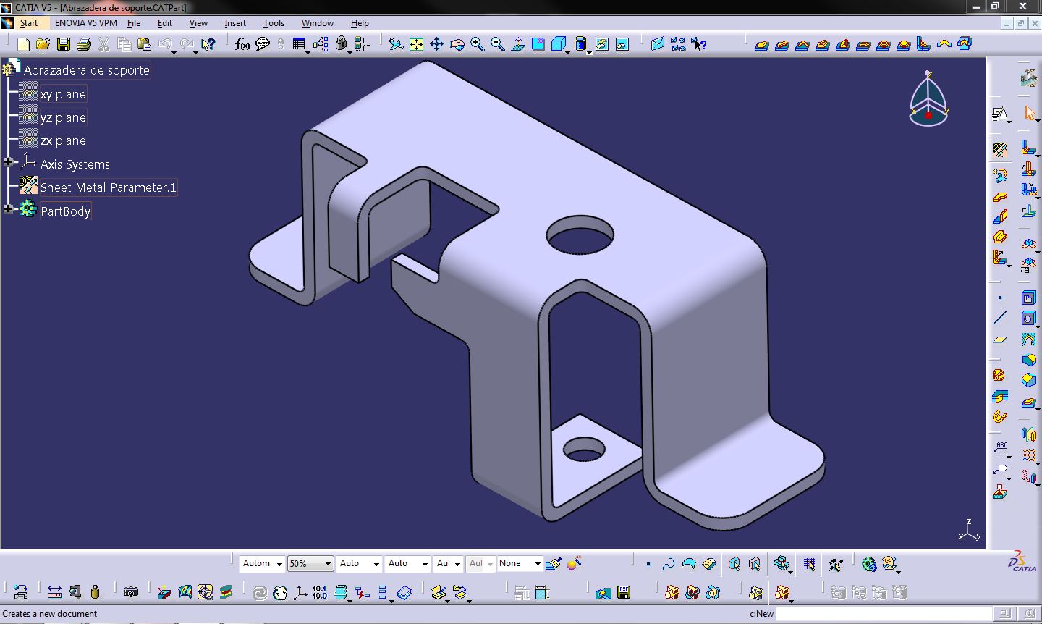Viewport: 1042px width, 624px height.
Task: Select the xy plane in the tree
Action: click(x=63, y=94)
